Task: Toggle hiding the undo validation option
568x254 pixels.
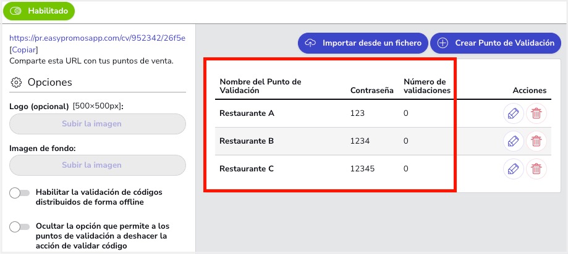Action: tap(20, 227)
